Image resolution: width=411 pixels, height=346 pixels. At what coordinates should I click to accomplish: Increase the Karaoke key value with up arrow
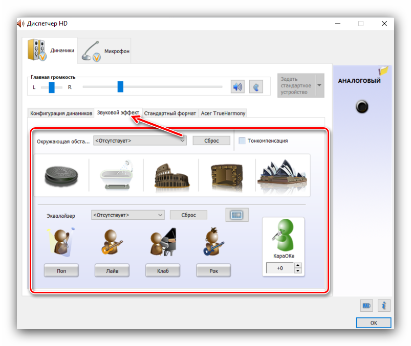point(298,265)
